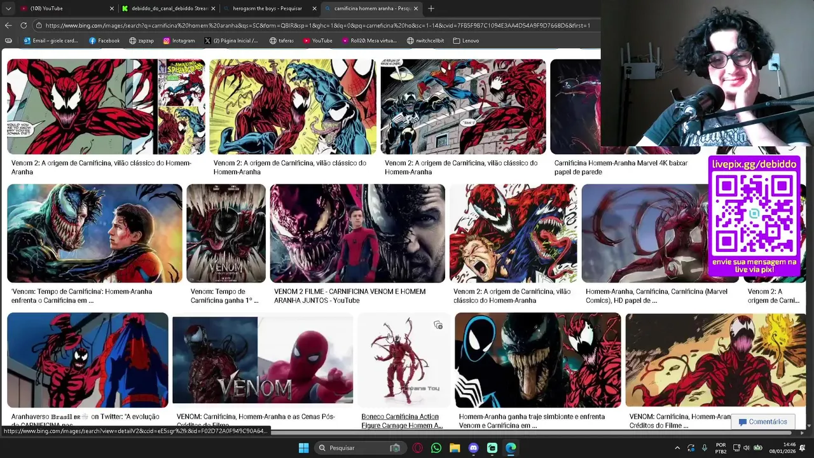814x458 pixels.
Task: Click the microphone icon in system tray
Action: point(705,448)
